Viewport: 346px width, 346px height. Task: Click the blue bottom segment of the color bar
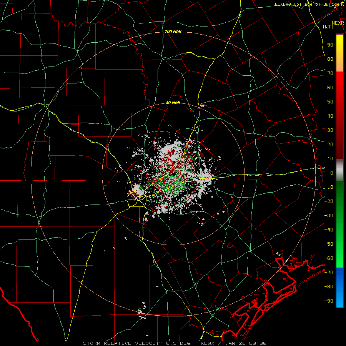[339, 288]
